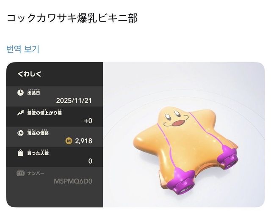
Task: Click the star character's smiling face
Action: click(176, 118)
